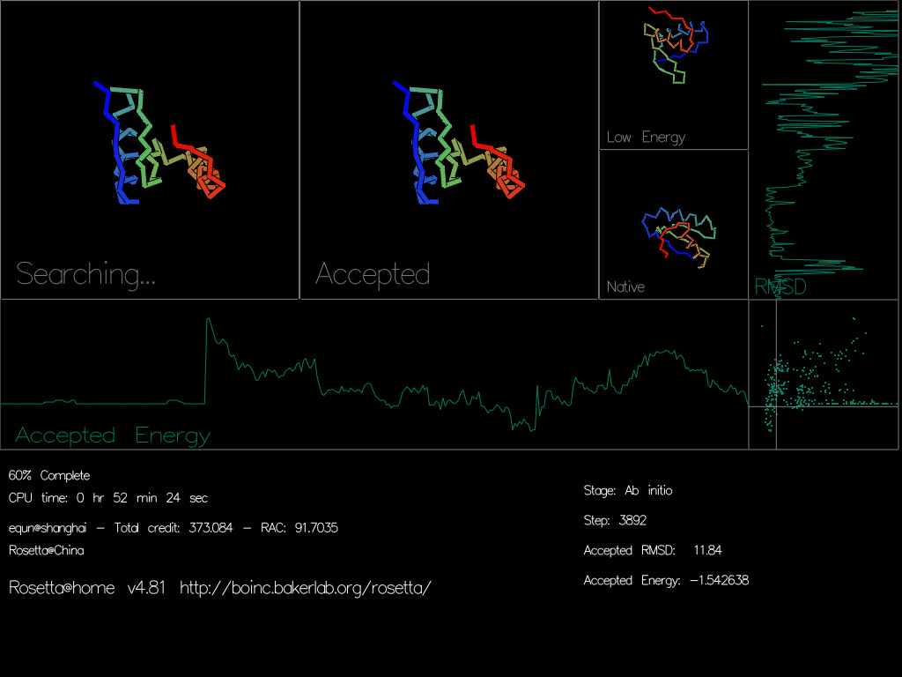The width and height of the screenshot is (902, 677).
Task: Click the 'Stage: Ab initio' line
Action: [628, 490]
